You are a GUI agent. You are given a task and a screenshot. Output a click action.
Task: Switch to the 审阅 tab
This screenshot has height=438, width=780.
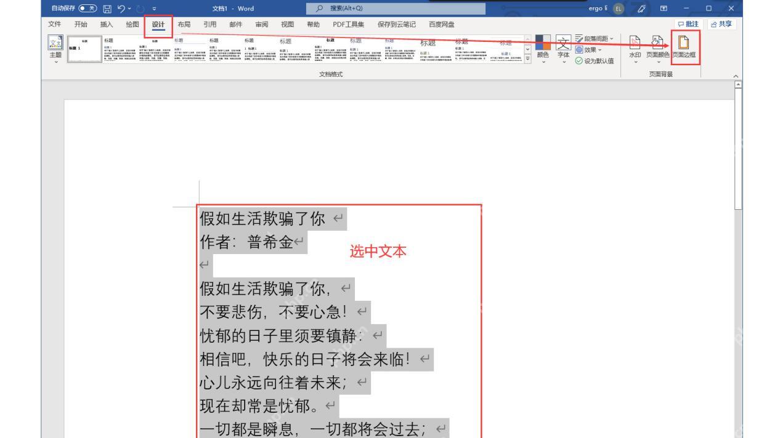(x=262, y=25)
